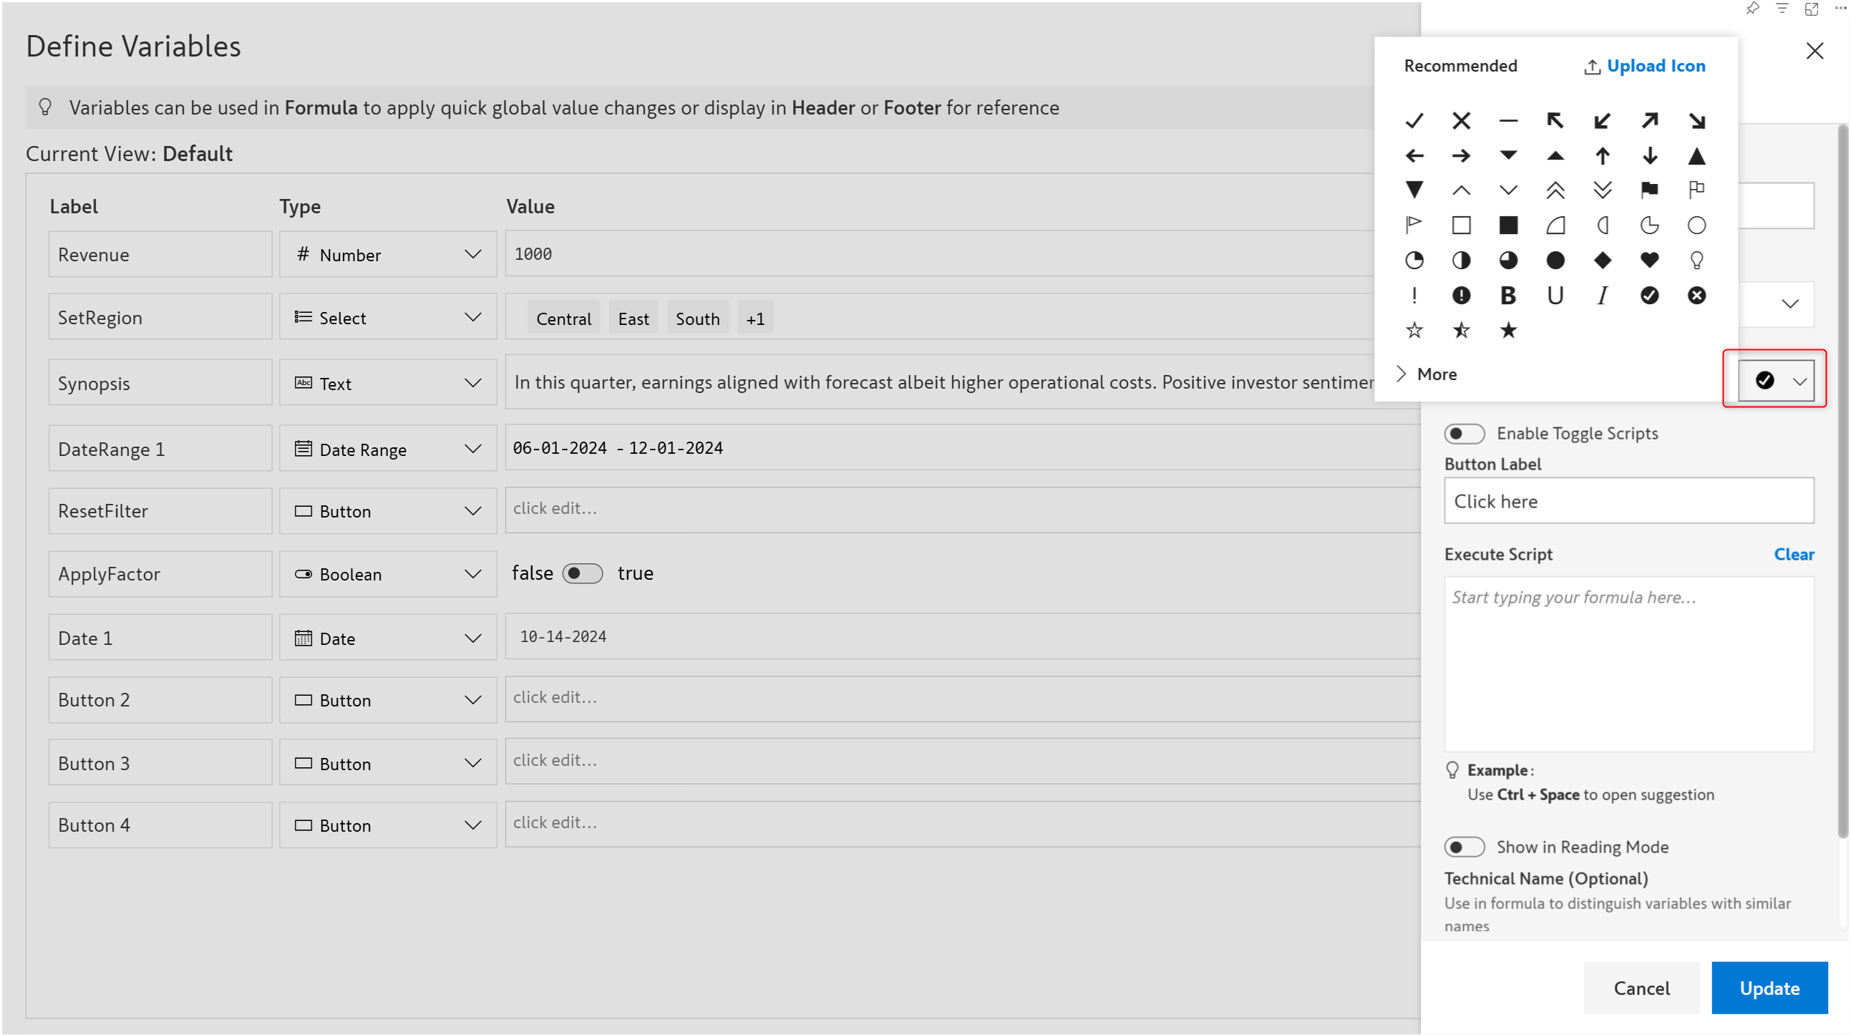Turn on Show in Reading Mode
This screenshot has height=1035, width=1851.
(x=1464, y=847)
